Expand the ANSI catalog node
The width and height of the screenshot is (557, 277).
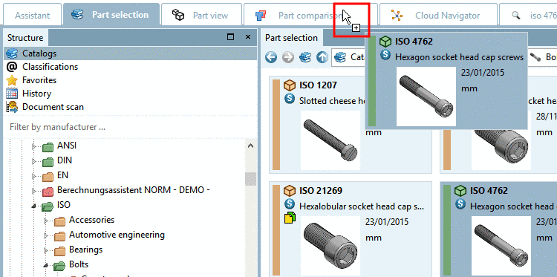pyautogui.click(x=34, y=146)
